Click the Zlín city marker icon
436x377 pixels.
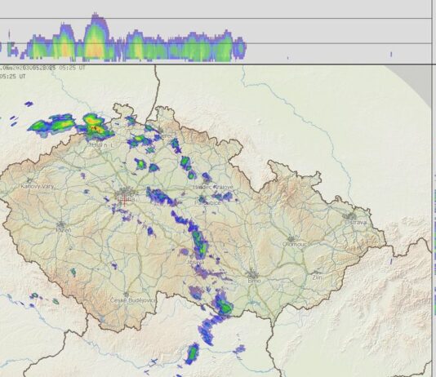(316, 273)
